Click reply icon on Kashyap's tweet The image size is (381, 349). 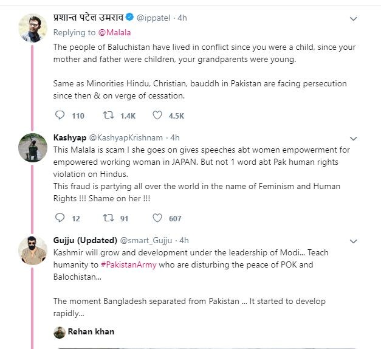tap(59, 218)
